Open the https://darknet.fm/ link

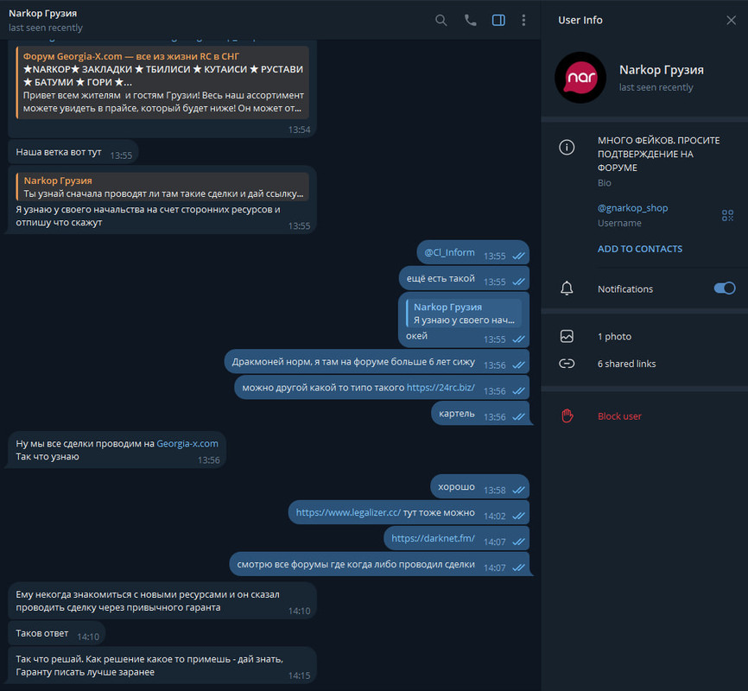[433, 538]
